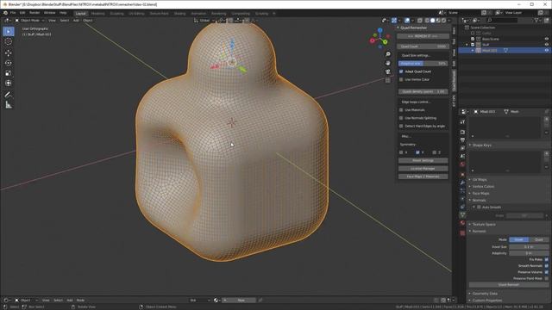Toggle symmetry Y checkbox
This screenshot has height=310, width=552.
tap(417, 152)
